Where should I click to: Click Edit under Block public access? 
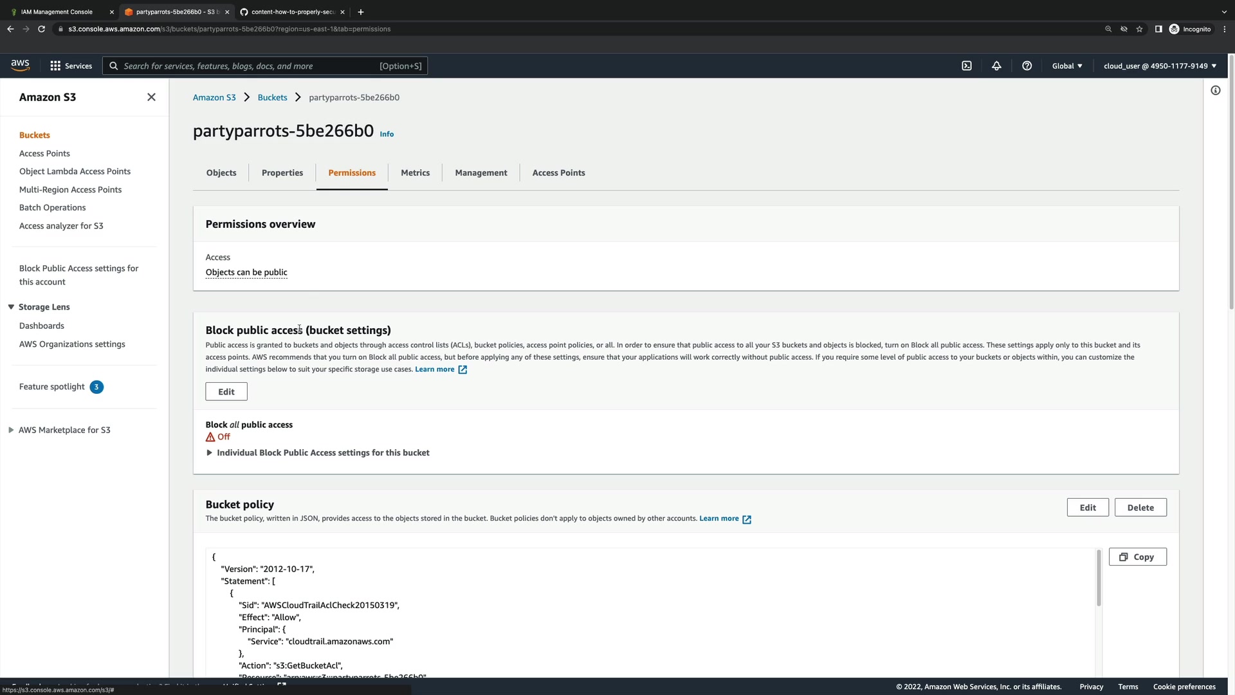pos(226,391)
